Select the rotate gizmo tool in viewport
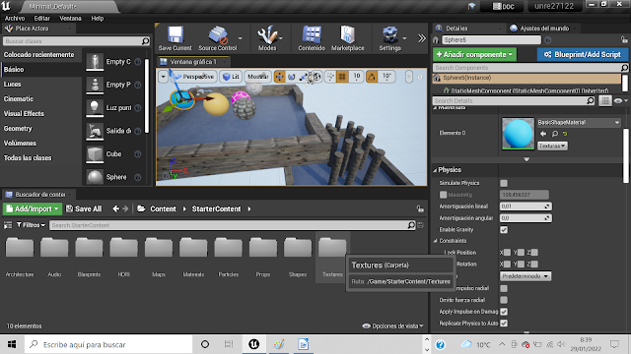 [292, 77]
